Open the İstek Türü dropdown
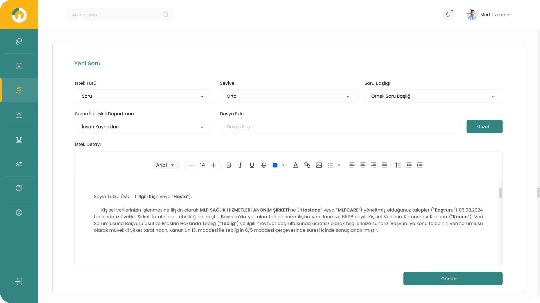This screenshot has height=303, width=540. pos(144,96)
